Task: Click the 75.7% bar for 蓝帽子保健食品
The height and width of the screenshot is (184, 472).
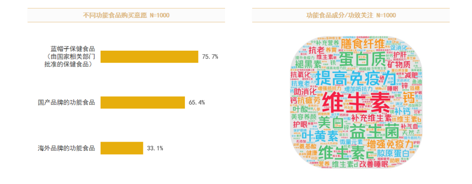Action: click(149, 57)
